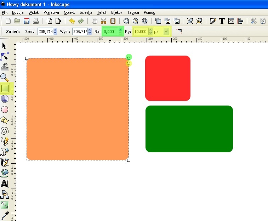
Task: Open the Ścieżka menu
Action: coord(86,12)
